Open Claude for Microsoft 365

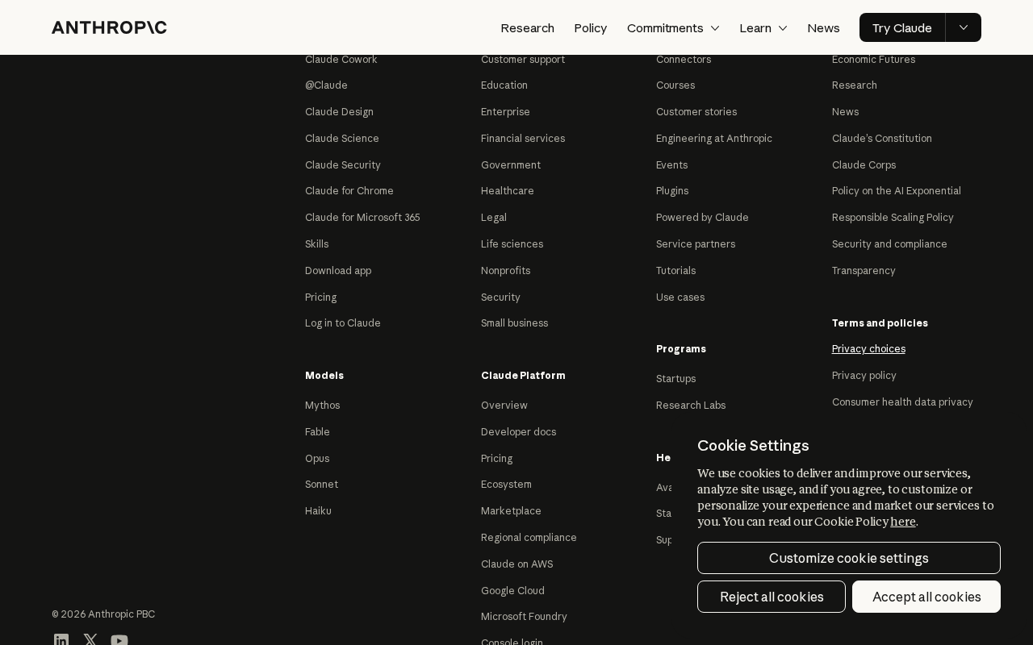[362, 217]
